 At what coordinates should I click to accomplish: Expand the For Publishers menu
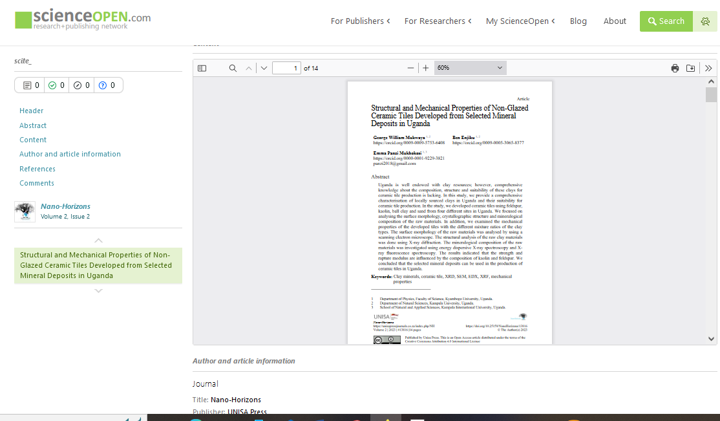click(x=360, y=21)
